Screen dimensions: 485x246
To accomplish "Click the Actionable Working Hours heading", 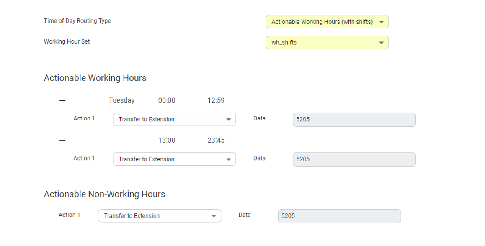I will (x=95, y=78).
